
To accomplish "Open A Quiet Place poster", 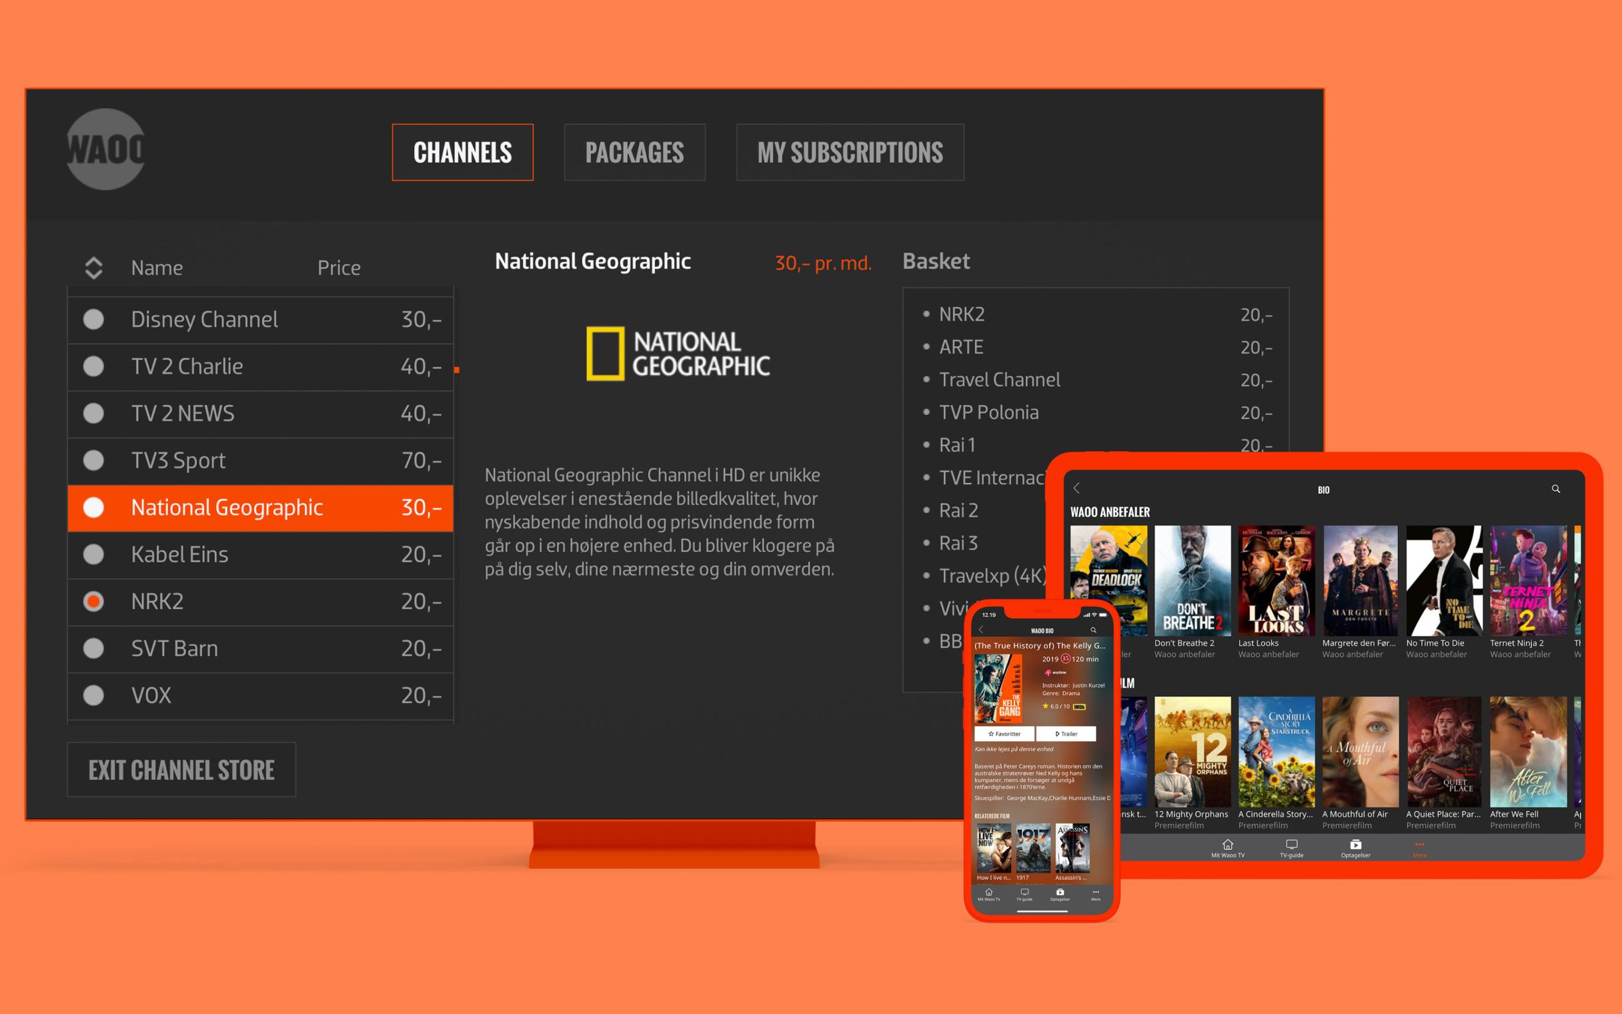I will (x=1444, y=752).
